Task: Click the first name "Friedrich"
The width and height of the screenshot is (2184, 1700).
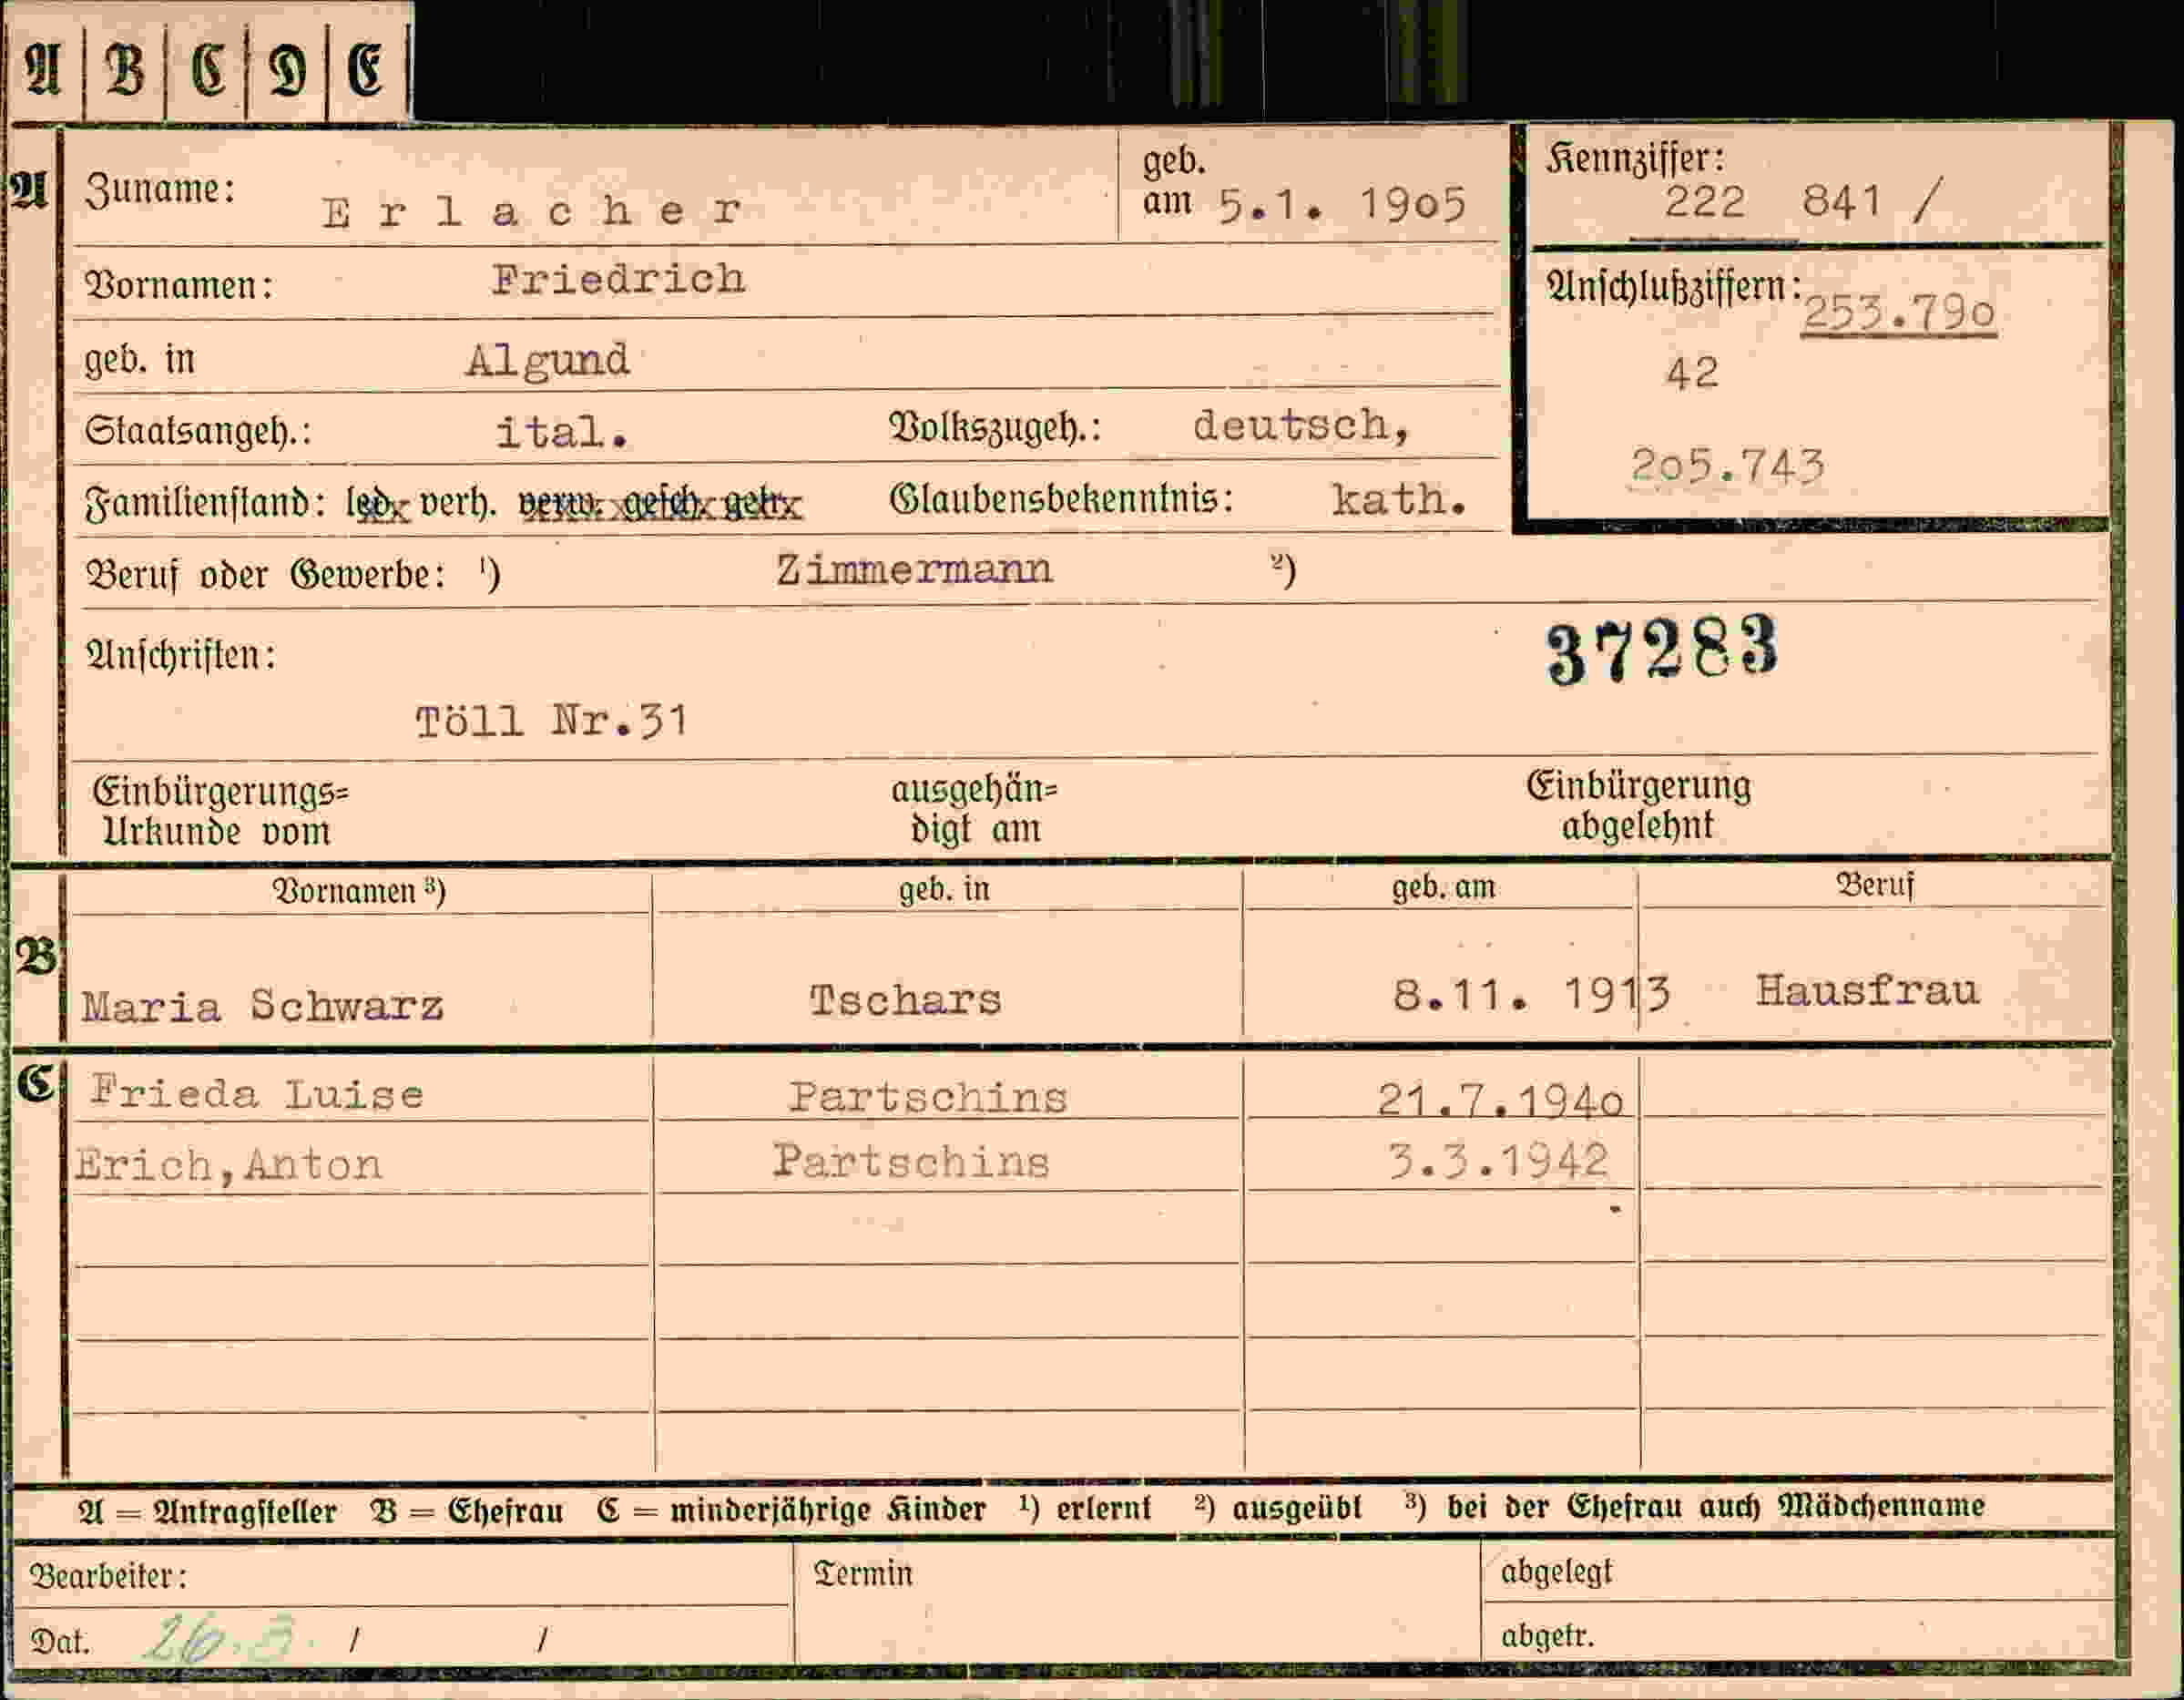Action: tap(618, 279)
